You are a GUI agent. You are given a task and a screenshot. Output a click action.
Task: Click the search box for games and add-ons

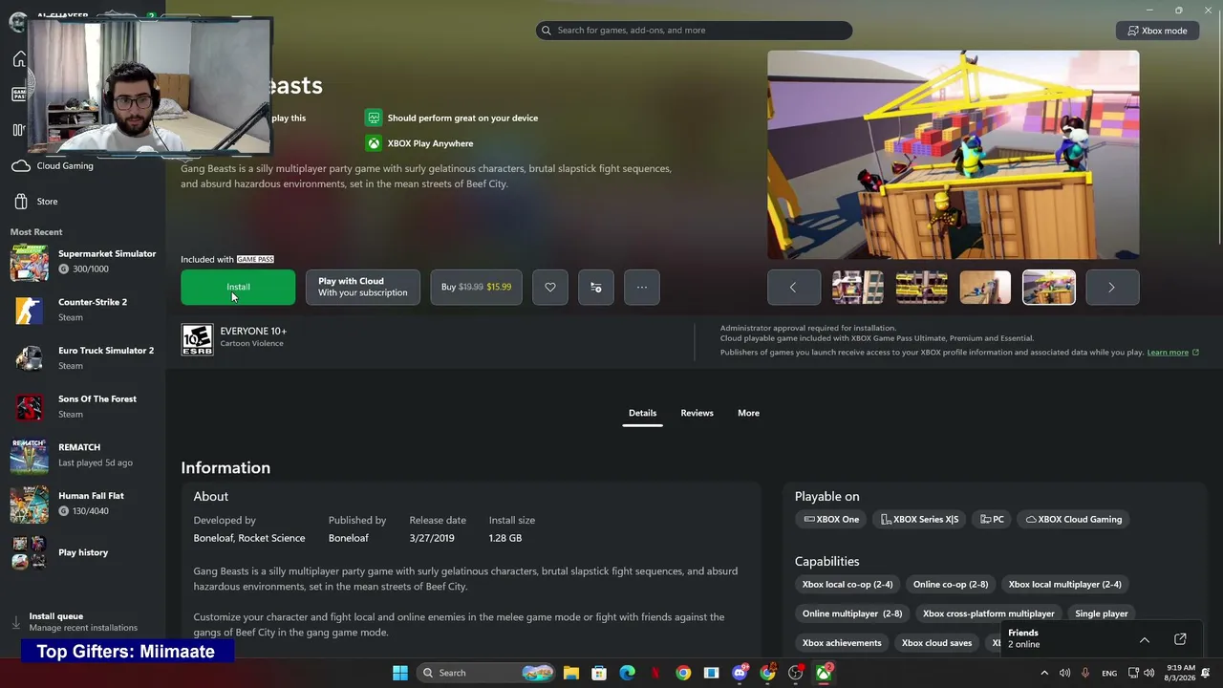694,31
